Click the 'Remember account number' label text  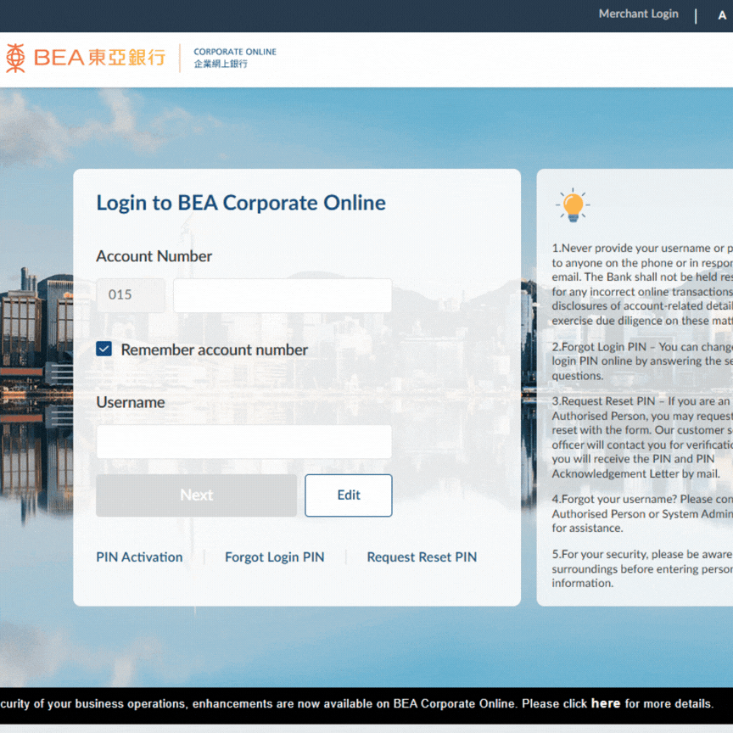(214, 350)
